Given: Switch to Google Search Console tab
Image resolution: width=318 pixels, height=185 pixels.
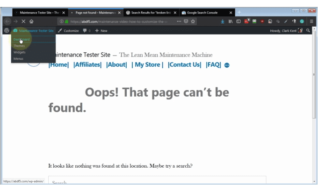Looking at the screenshot, I should tap(207, 13).
